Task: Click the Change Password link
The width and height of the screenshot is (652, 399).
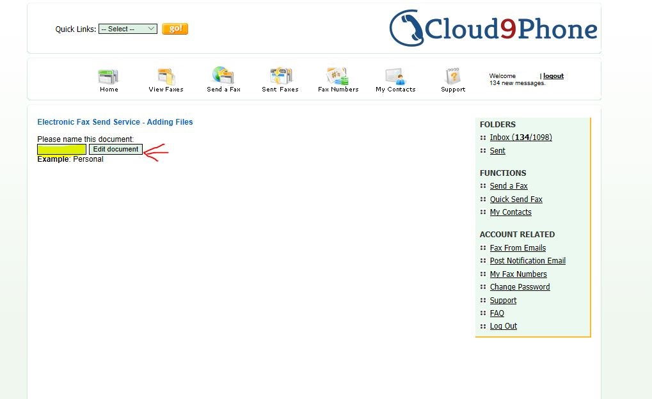Action: click(x=520, y=286)
